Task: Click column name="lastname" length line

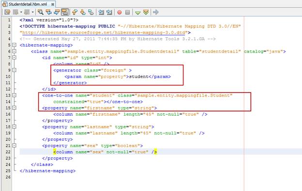Action: pos(129,133)
